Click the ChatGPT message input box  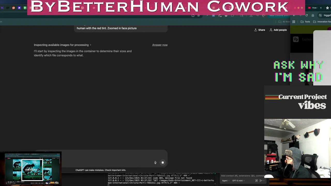[101, 158]
